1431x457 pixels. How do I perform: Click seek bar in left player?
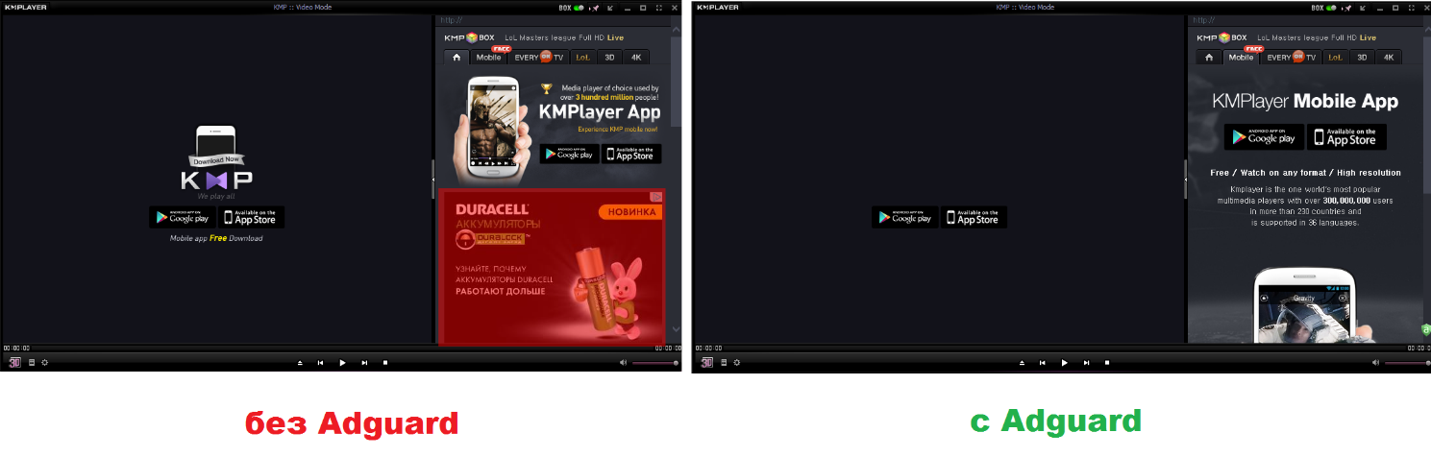[341, 348]
